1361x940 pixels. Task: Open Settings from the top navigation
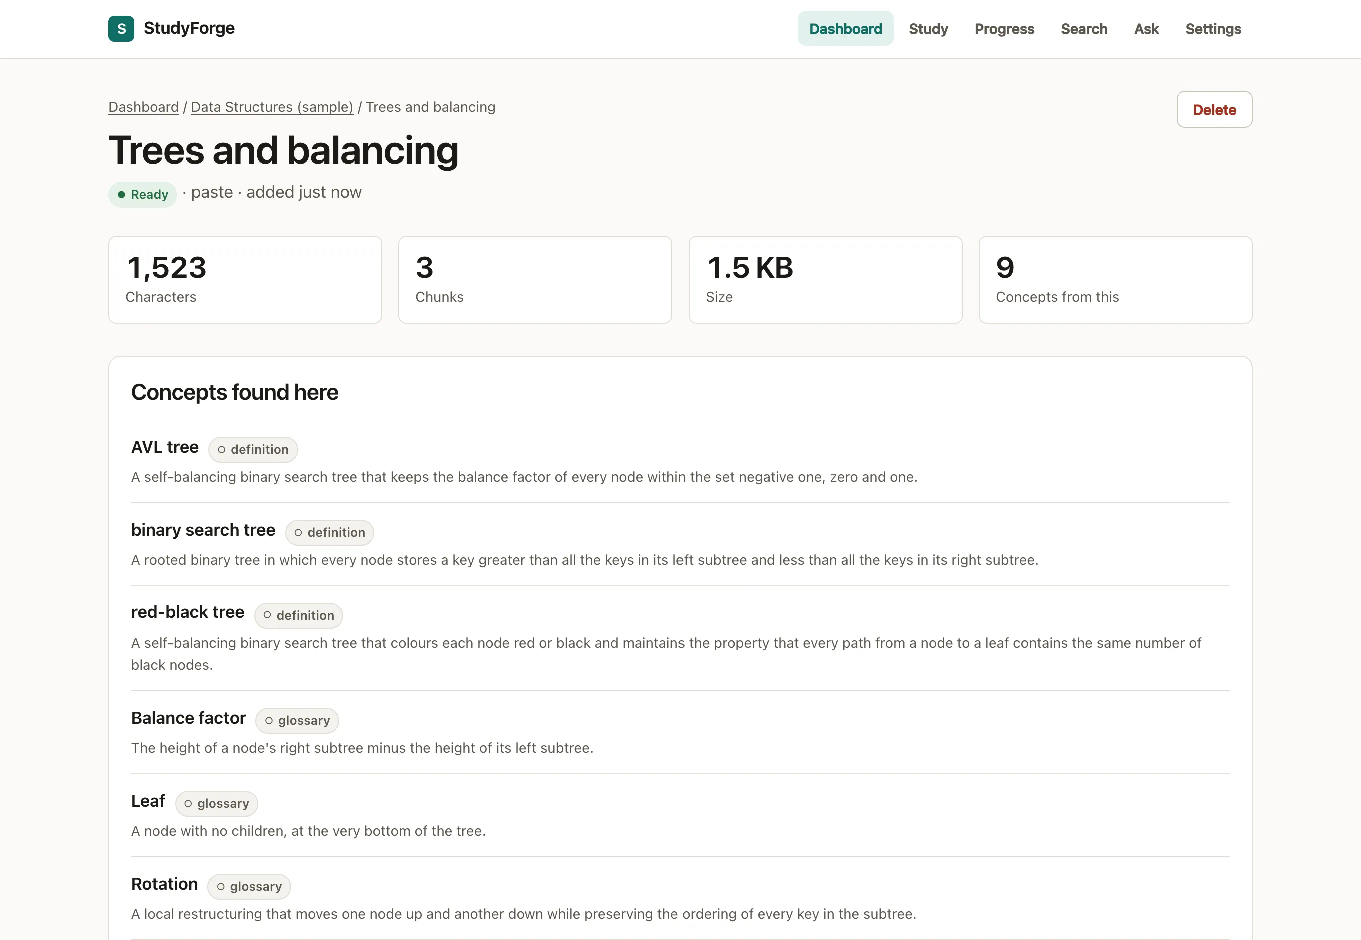(1213, 29)
